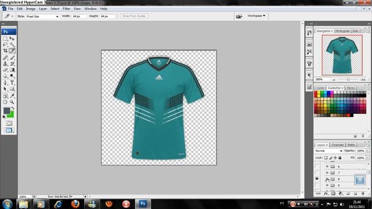Select the Eraser tool

(x=5, y=70)
